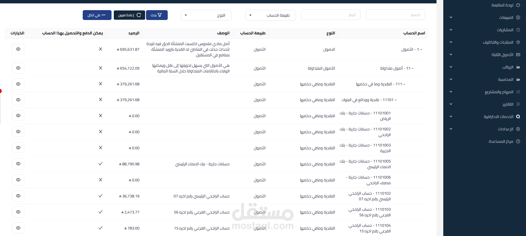Image resolution: width=526 pixels, height=236 pixels.
Task: Collapse the tree row 11 - أصول متداولة
Action: pos(412,68)
